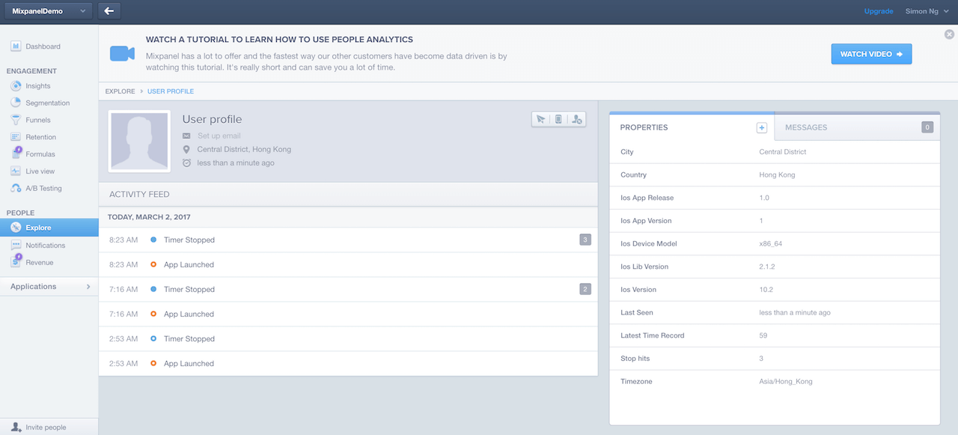Open the Retention report
The image size is (958, 435).
[x=40, y=137]
